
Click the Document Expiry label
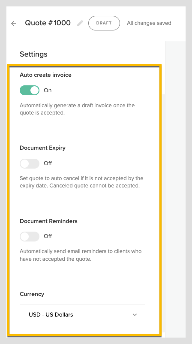pyautogui.click(x=43, y=148)
